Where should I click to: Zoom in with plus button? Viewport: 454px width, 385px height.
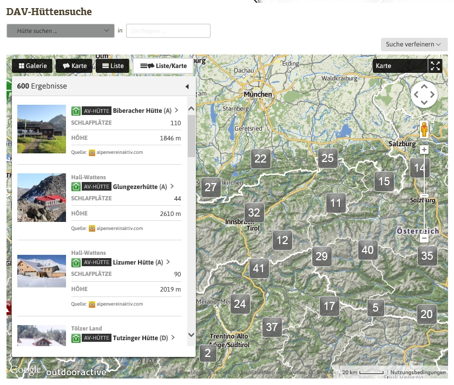click(424, 150)
